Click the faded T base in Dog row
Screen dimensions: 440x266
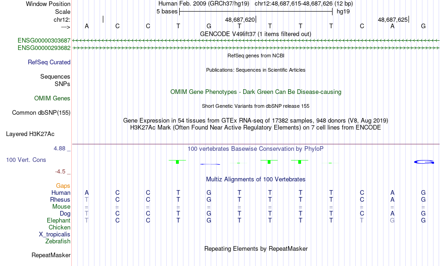coord(87,213)
